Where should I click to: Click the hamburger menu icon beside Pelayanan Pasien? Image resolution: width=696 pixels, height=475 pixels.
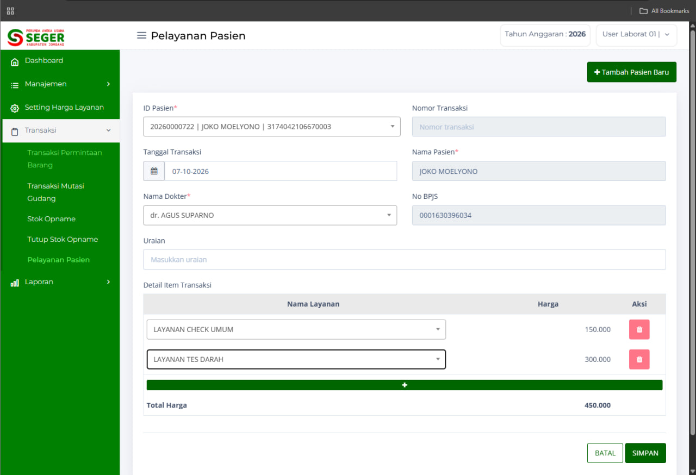click(x=141, y=36)
